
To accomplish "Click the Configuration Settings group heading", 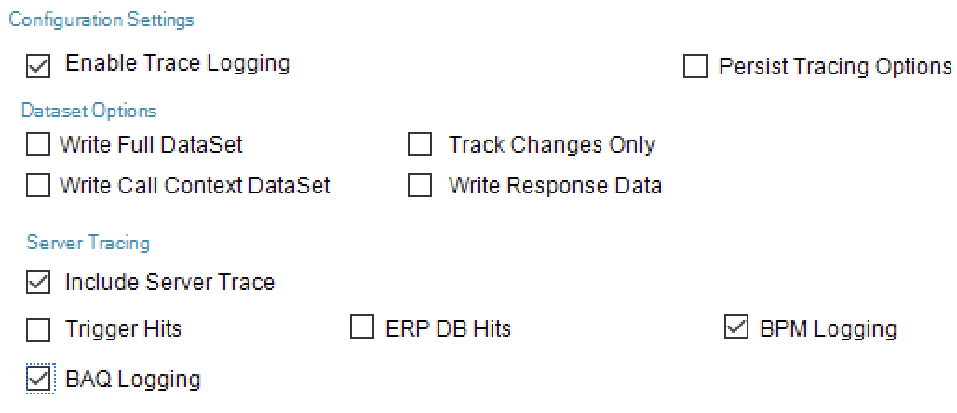I will (x=101, y=20).
